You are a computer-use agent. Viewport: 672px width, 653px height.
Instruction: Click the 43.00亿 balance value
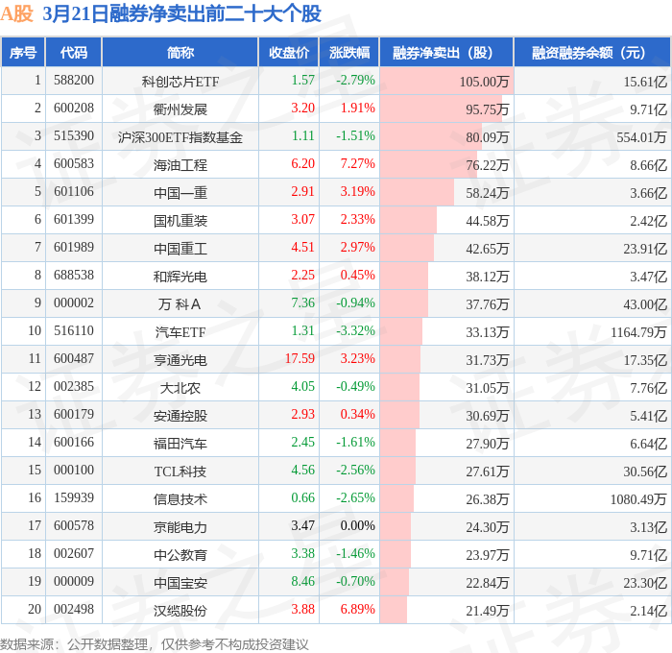[x=645, y=304]
